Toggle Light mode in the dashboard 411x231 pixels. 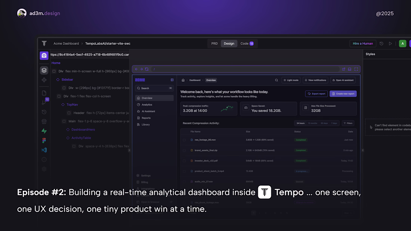point(291,80)
